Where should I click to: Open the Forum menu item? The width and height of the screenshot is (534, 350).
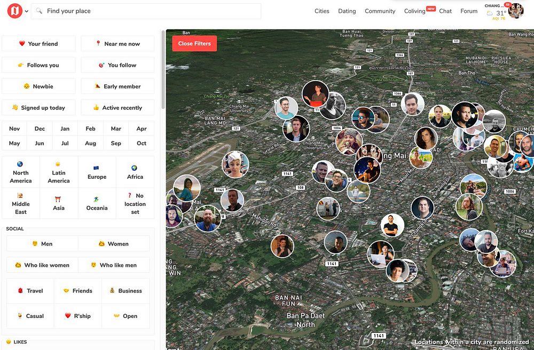click(469, 11)
